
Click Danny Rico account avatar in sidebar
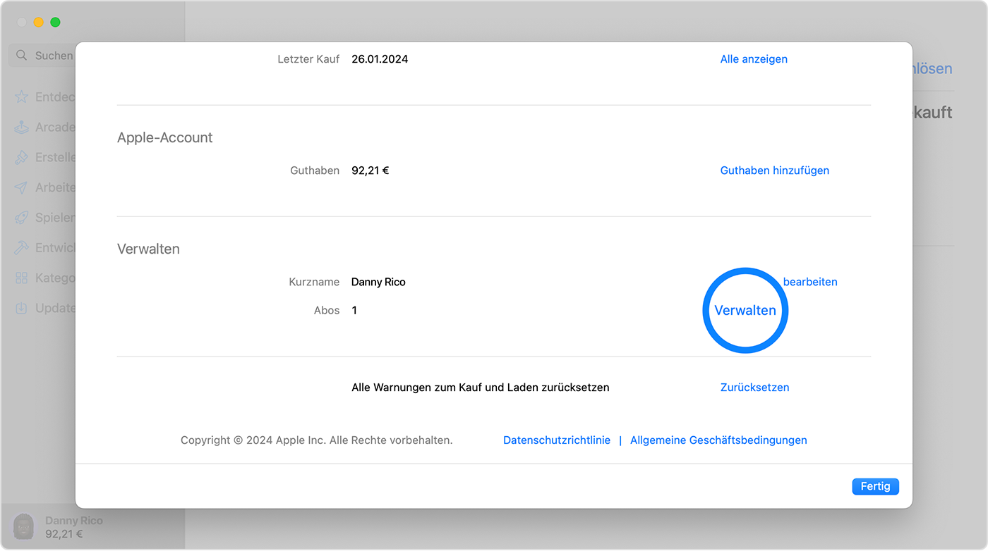pos(23,527)
